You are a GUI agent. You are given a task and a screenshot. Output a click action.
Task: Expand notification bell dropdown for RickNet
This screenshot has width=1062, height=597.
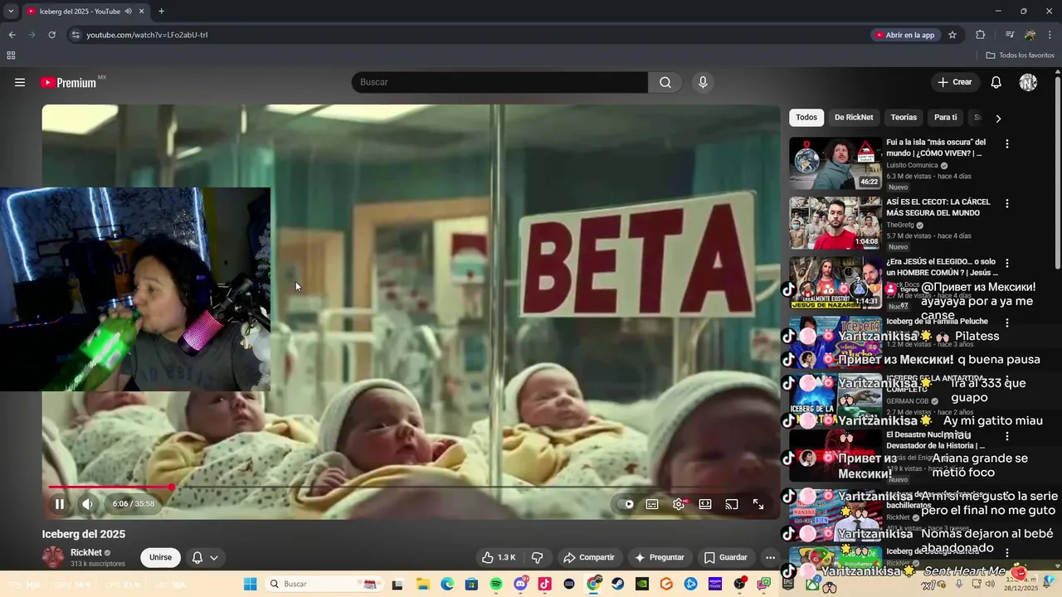click(x=204, y=557)
